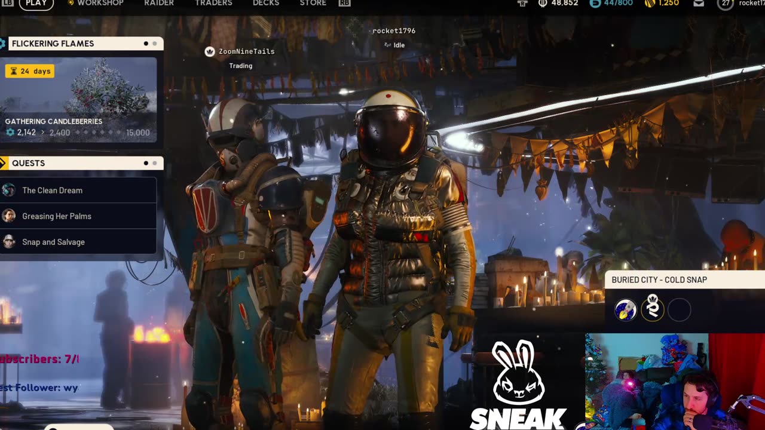Click the LB bumper icon

point(7,3)
